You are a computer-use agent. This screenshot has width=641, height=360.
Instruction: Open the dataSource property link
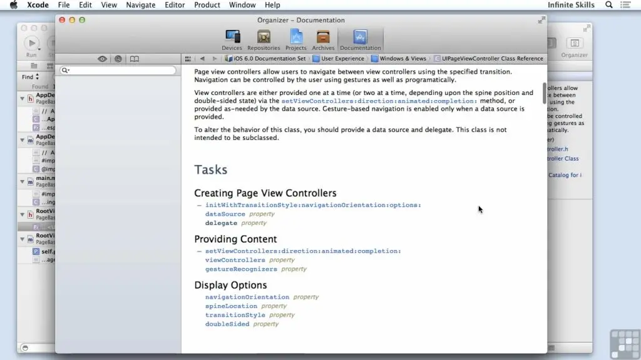click(x=225, y=214)
